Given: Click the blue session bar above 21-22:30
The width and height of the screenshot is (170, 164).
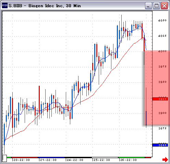Looking at the screenshot, I should [51, 158].
